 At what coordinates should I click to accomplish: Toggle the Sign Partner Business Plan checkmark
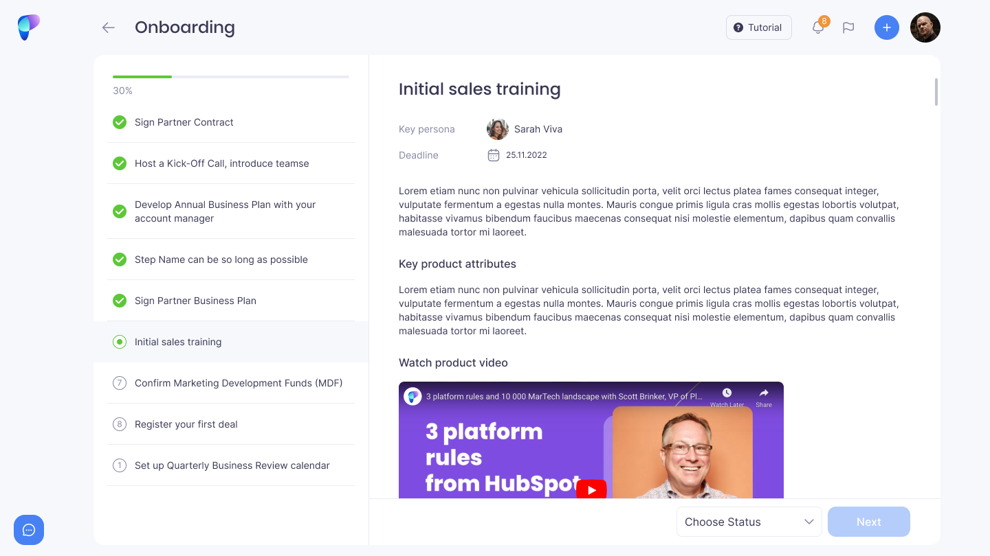[120, 301]
